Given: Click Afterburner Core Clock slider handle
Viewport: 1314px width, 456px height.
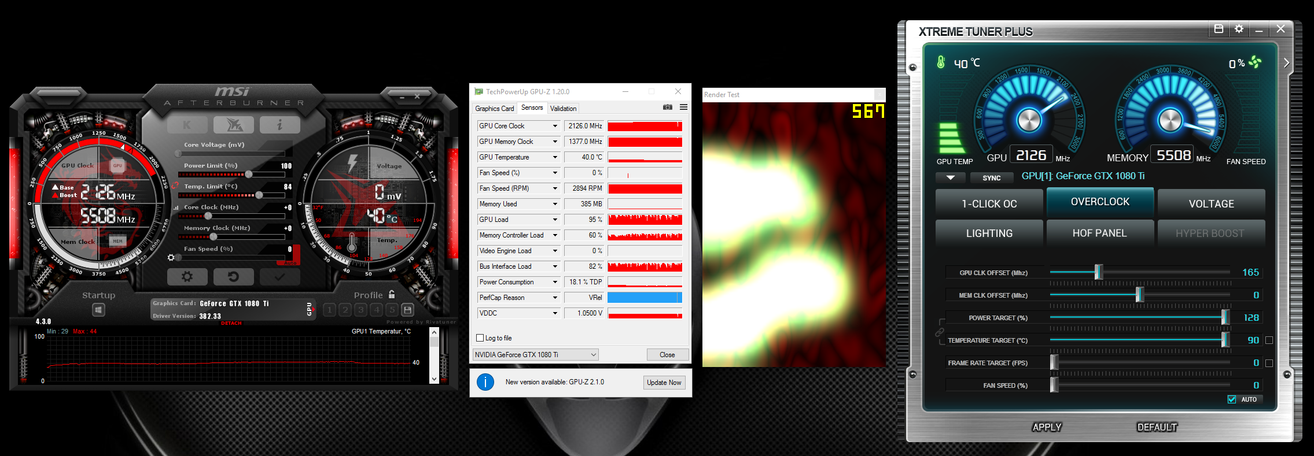Looking at the screenshot, I should (208, 216).
